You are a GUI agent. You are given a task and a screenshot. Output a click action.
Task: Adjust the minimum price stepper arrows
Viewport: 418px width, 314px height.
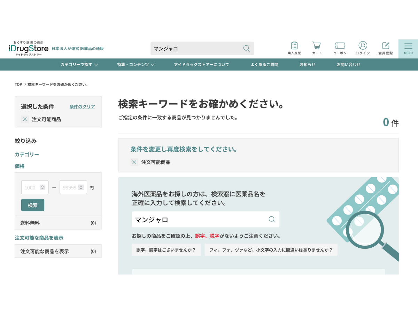42,187
